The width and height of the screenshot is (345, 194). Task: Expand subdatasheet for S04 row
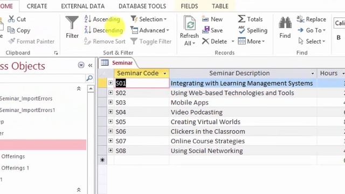[111, 112]
